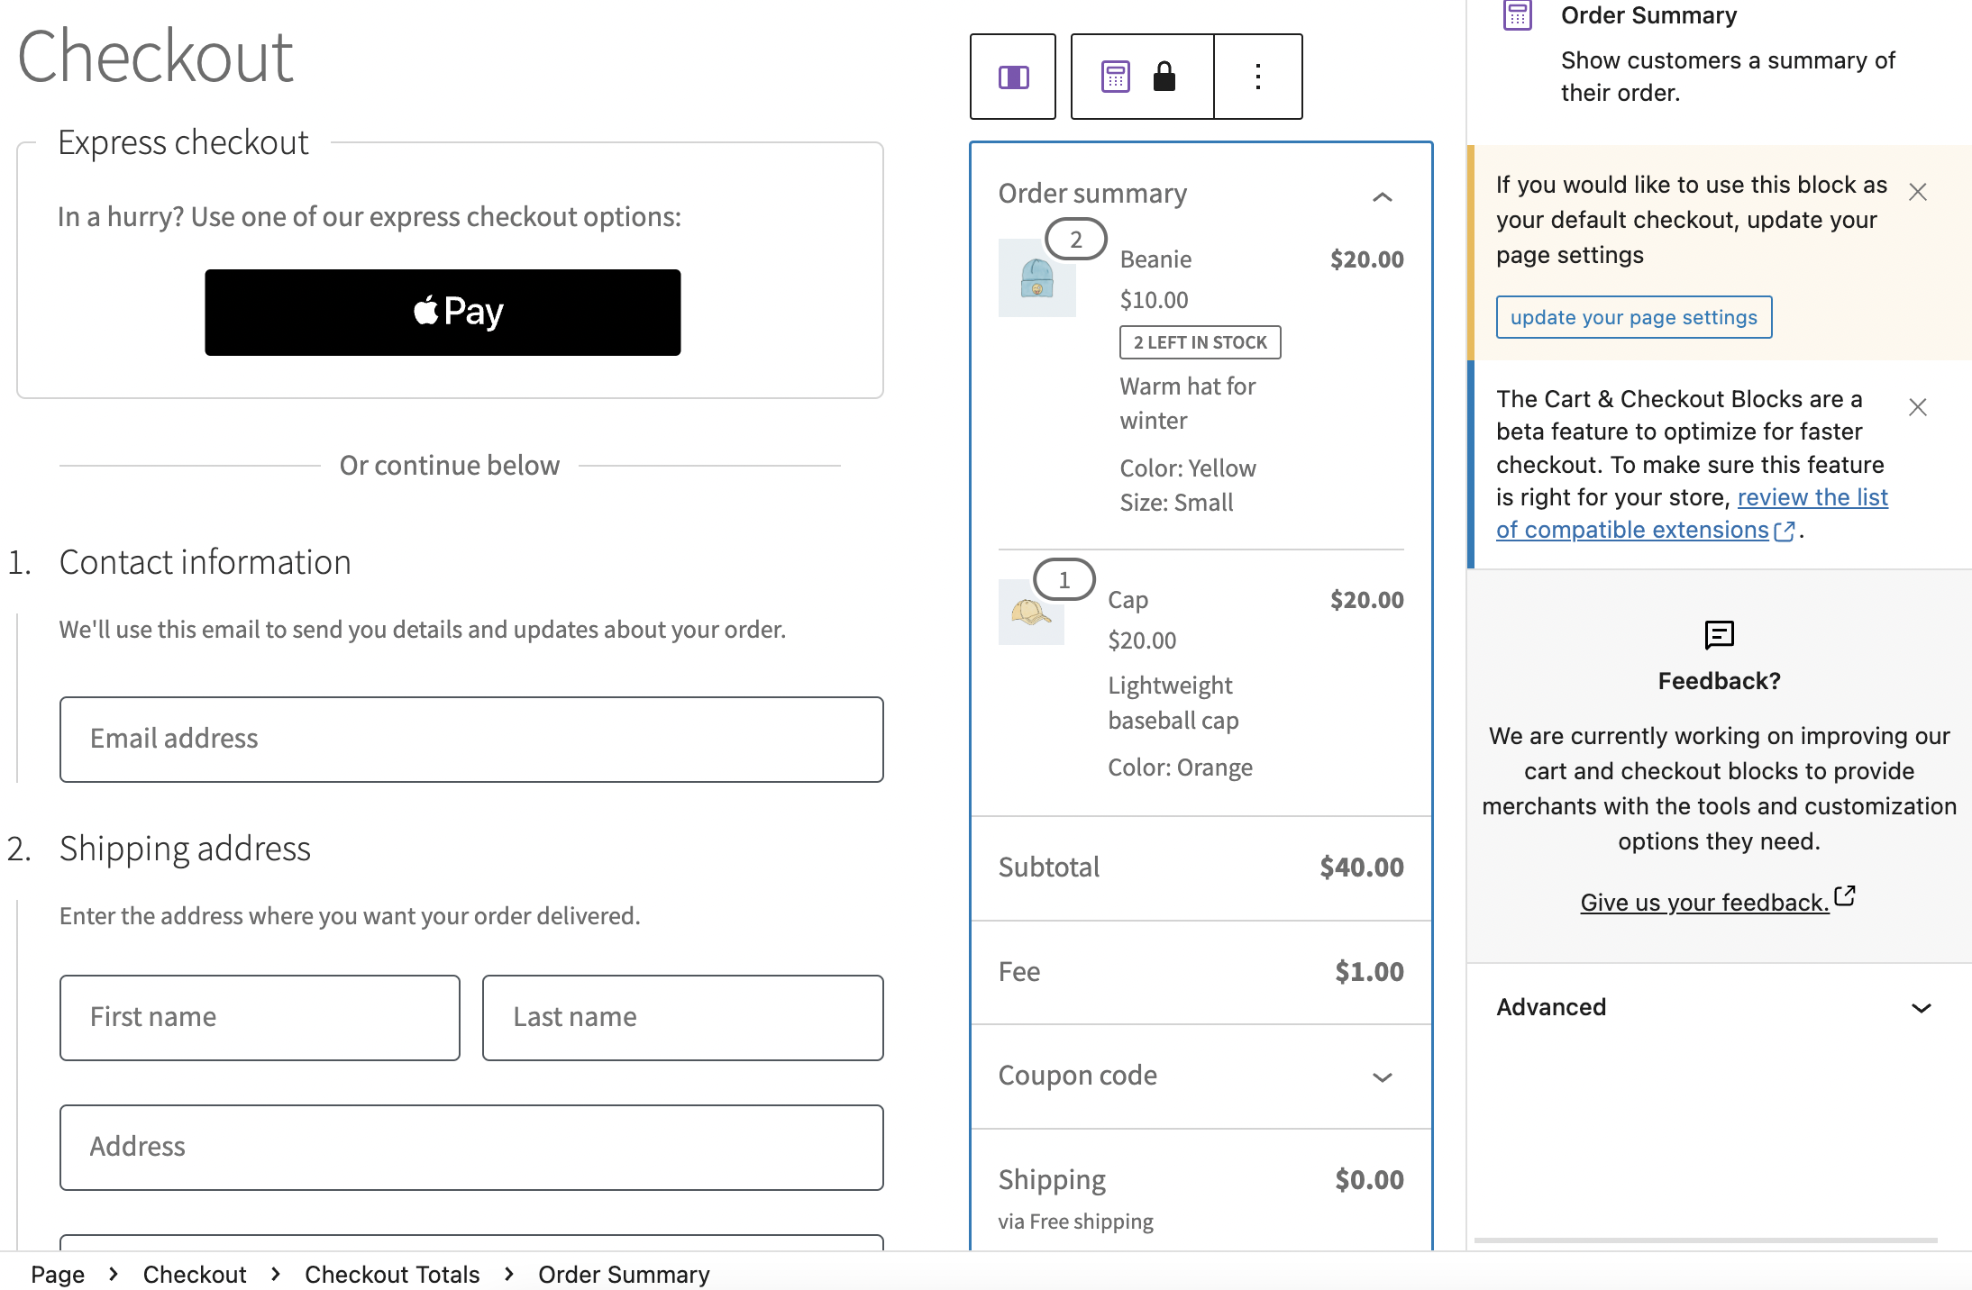Click the Email address input field

(471, 739)
